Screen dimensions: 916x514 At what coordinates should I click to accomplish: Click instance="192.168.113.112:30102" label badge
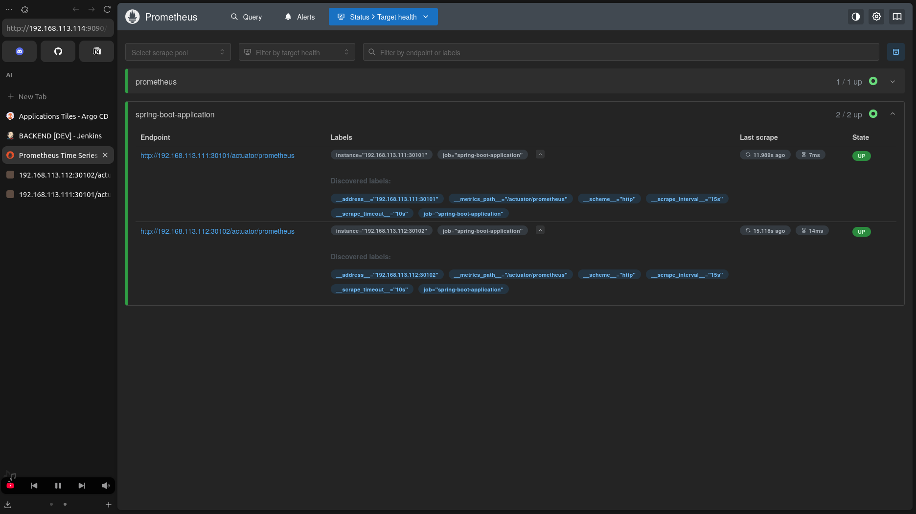click(382, 231)
